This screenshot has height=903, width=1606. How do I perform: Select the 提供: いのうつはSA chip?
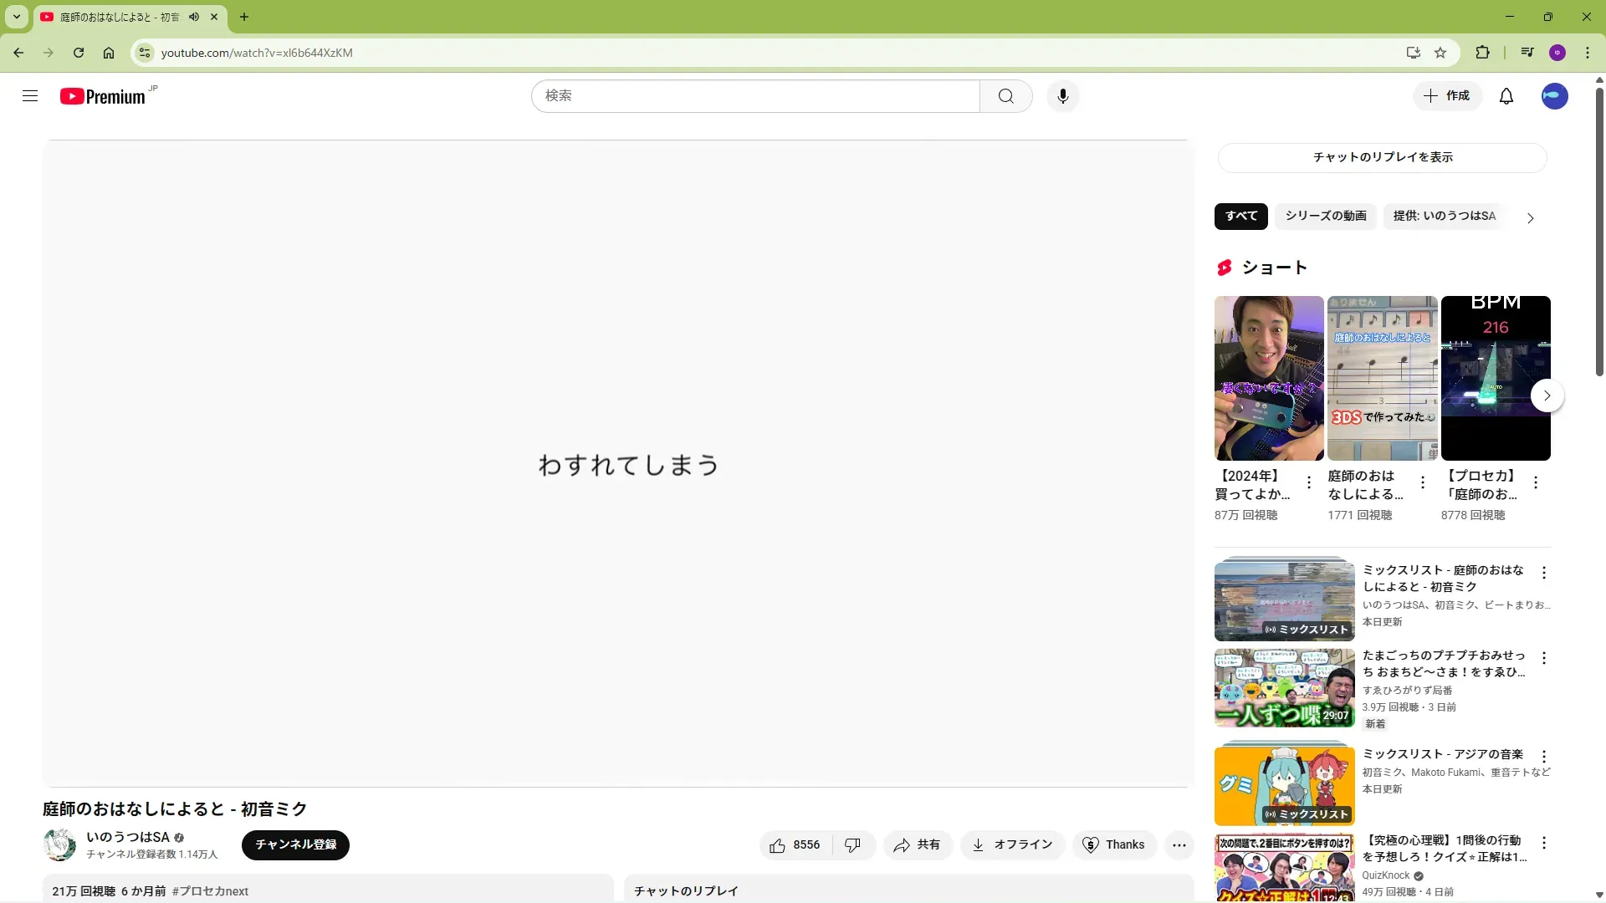click(1444, 216)
